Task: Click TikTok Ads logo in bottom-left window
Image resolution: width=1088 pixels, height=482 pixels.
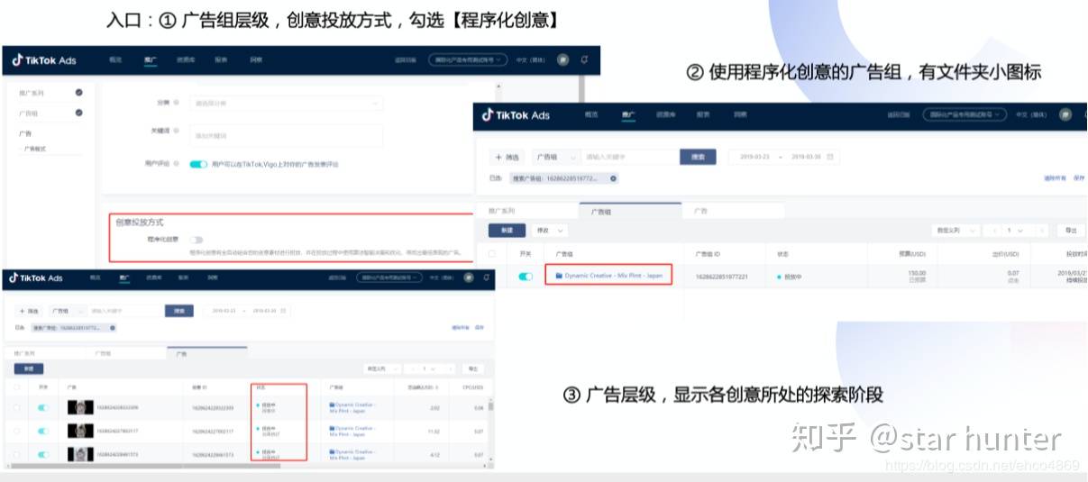Action: pyautogui.click(x=36, y=277)
